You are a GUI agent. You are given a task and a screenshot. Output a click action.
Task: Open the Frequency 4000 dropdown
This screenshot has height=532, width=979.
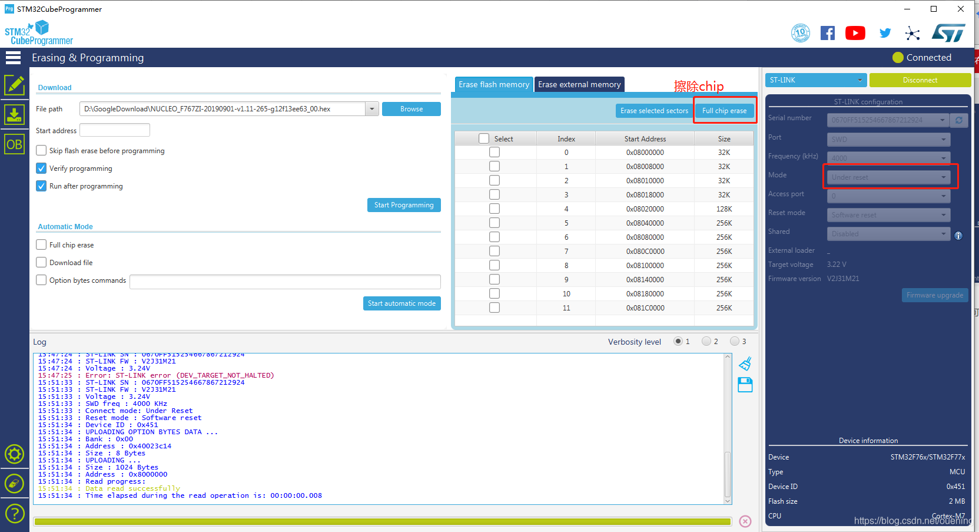[888, 158]
